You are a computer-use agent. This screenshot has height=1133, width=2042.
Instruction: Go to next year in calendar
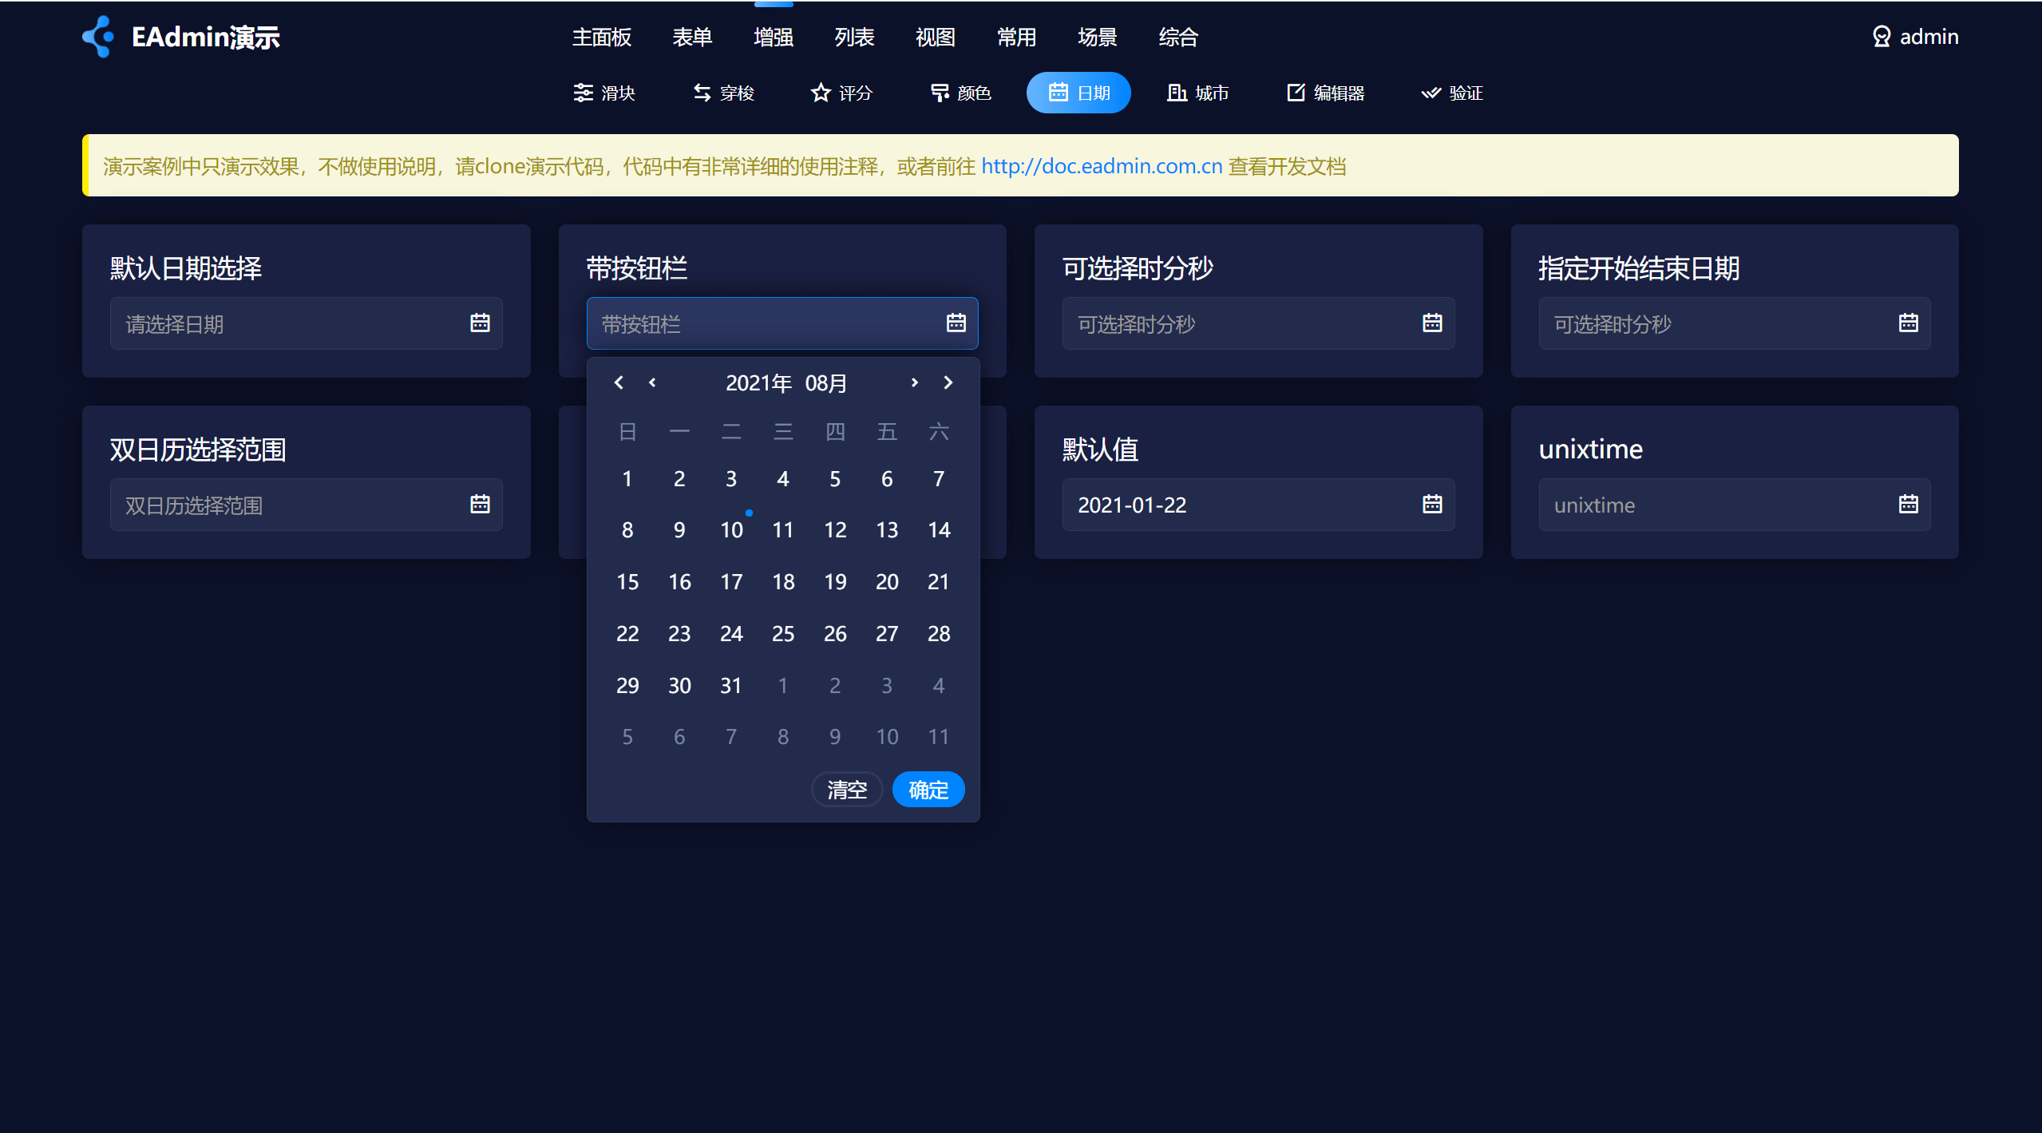pos(948,382)
